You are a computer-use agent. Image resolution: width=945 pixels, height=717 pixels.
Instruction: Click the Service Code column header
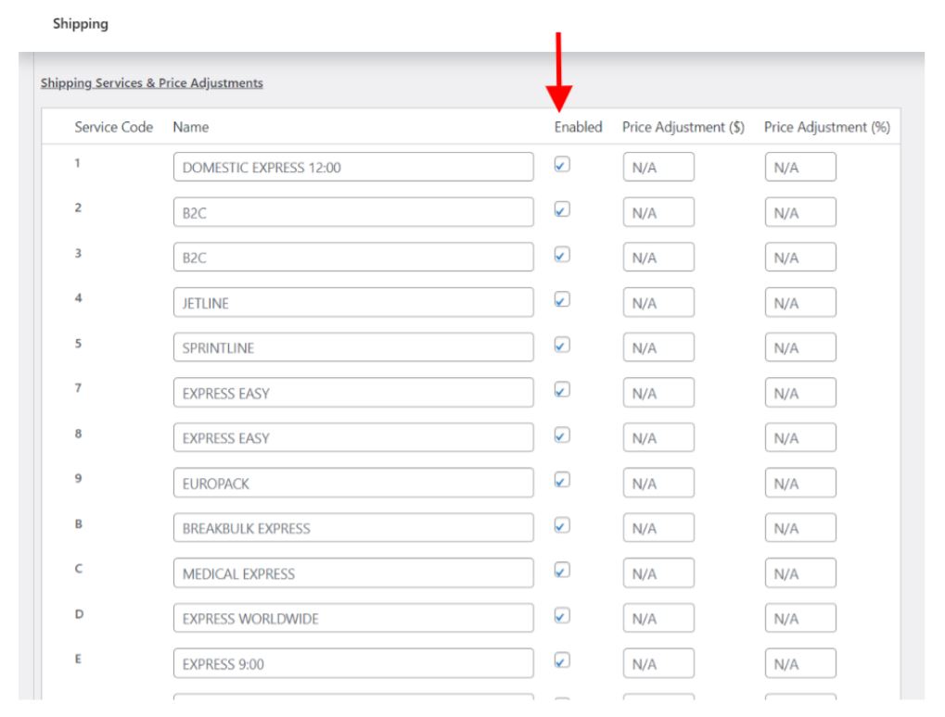(x=114, y=127)
